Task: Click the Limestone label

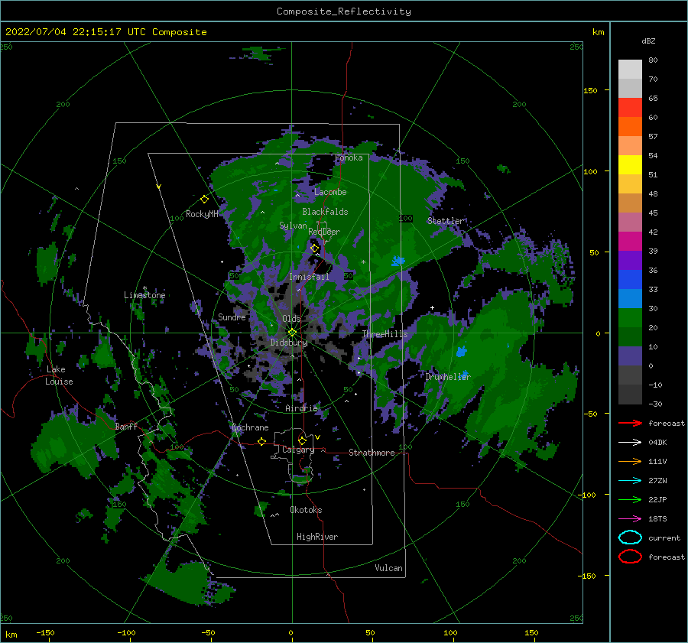Action: [144, 295]
